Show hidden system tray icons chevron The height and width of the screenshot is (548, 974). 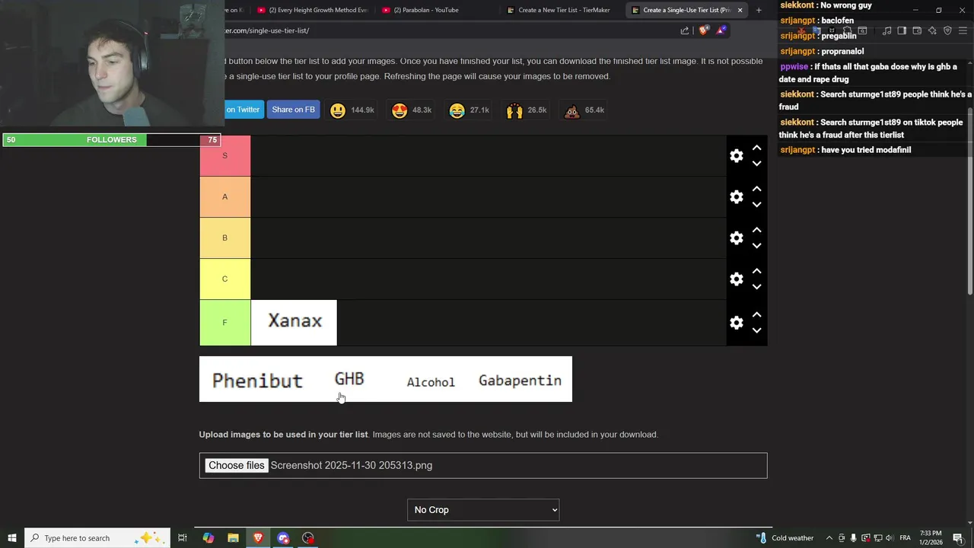(829, 538)
